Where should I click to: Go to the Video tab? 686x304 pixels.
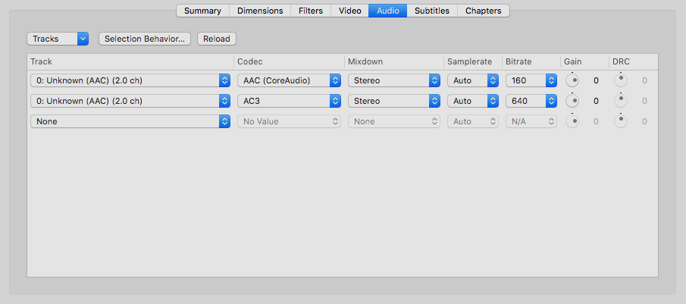tap(350, 11)
